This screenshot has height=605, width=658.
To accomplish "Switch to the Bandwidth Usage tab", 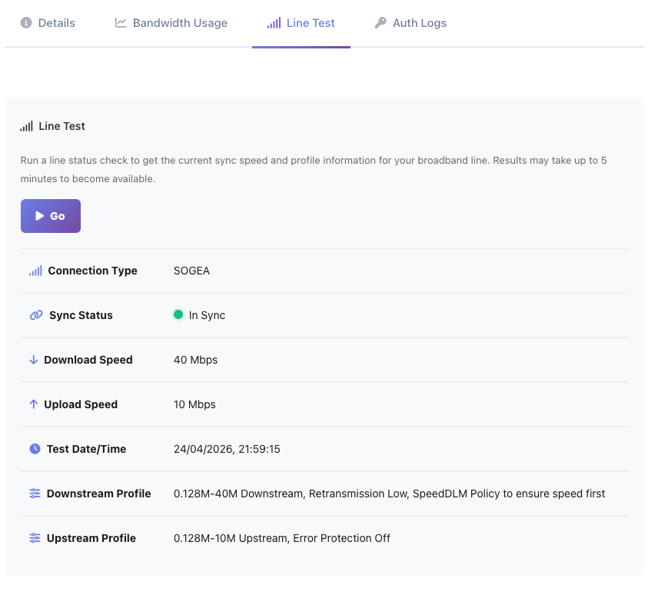I will 171,23.
